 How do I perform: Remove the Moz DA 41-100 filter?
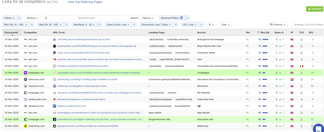[x=32, y=24]
